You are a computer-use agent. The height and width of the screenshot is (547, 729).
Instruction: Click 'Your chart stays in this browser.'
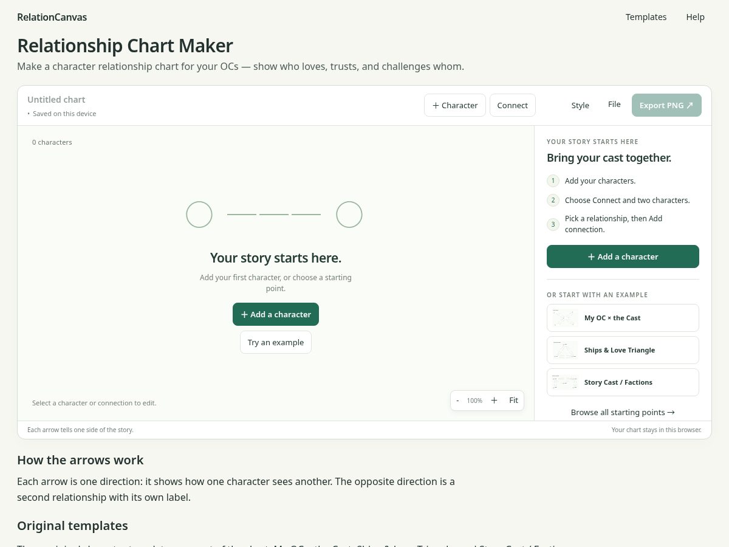click(657, 430)
